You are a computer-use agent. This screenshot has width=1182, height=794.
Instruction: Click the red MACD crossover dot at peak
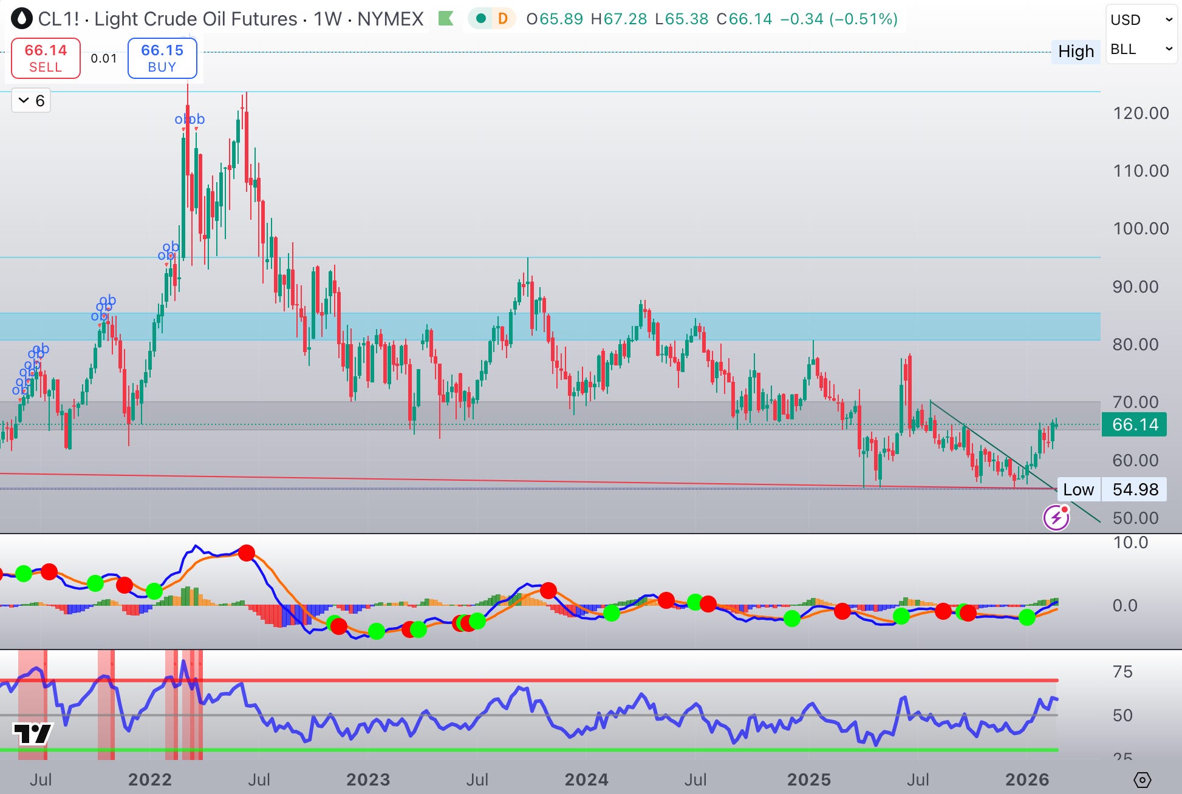(x=247, y=553)
